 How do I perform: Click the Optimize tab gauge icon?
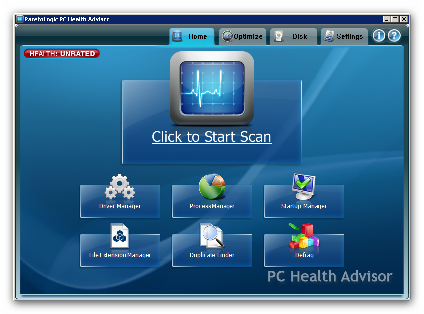(228, 36)
